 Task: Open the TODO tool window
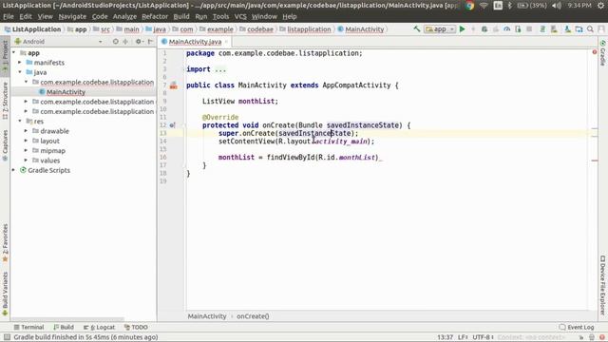136,327
